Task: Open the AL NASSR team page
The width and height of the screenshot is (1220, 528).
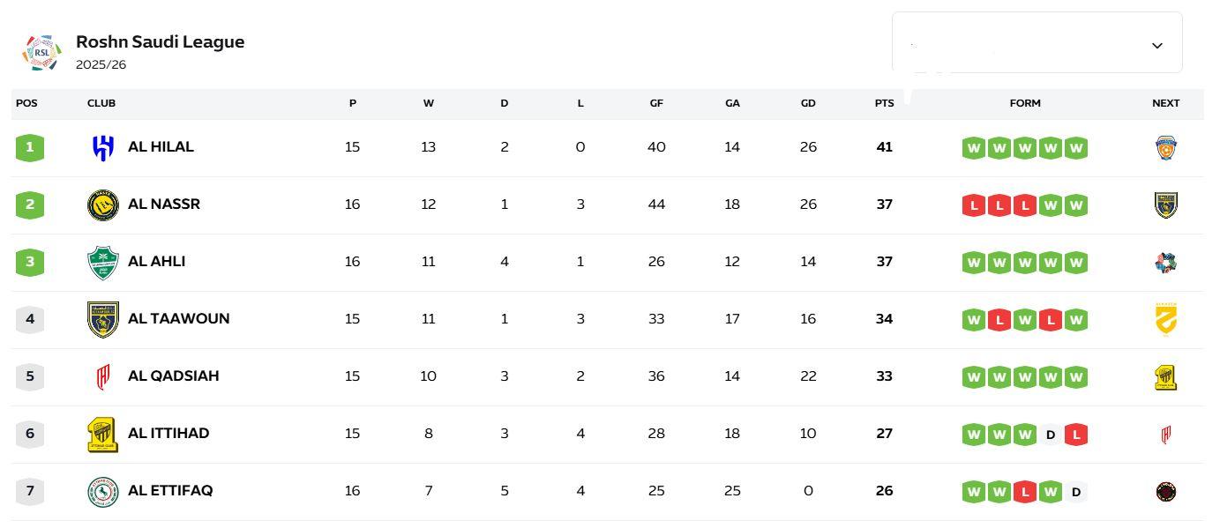Action: point(164,204)
